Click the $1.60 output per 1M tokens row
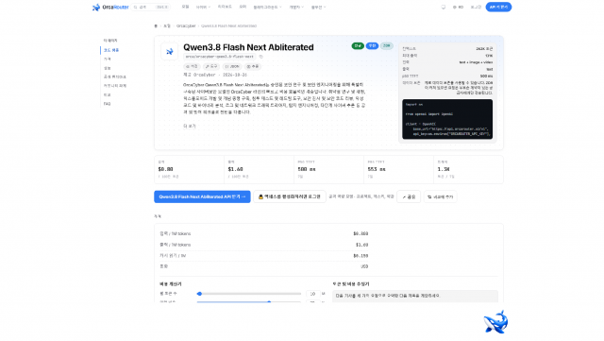Viewport: 604px width, 341px height. [x=264, y=245]
